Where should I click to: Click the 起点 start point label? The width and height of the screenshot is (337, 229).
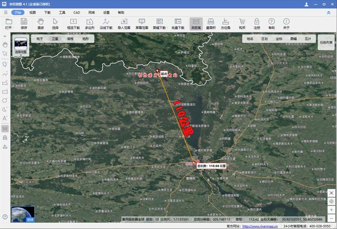pos(164,74)
